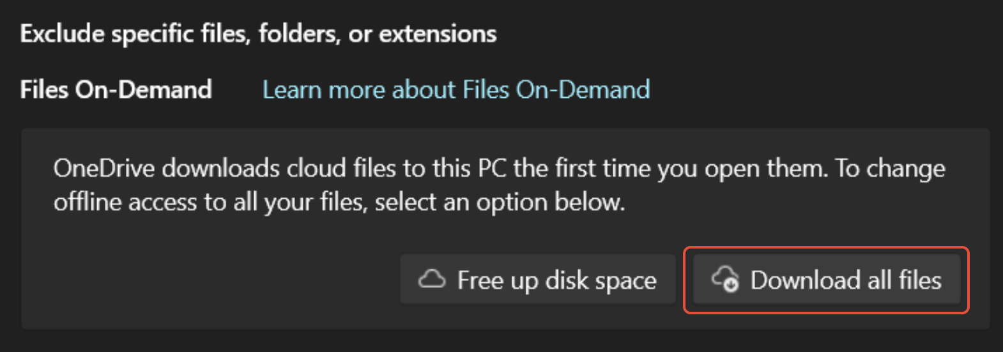Open the Learn more about Files On-Demand link
This screenshot has width=1003, height=352.
click(456, 89)
